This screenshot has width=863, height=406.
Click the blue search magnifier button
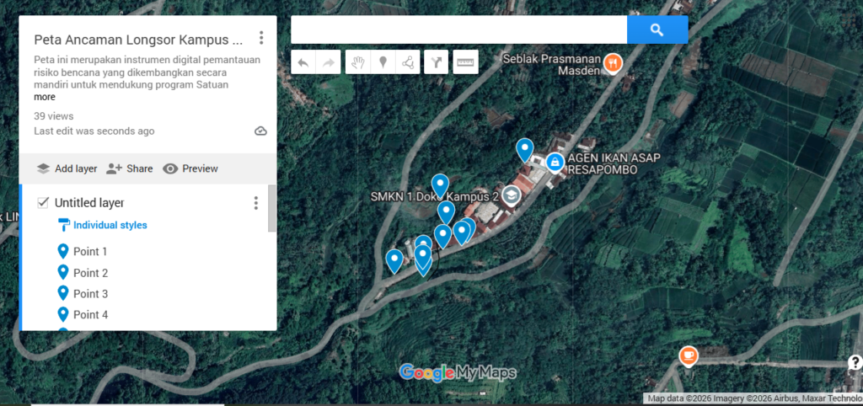(x=657, y=29)
